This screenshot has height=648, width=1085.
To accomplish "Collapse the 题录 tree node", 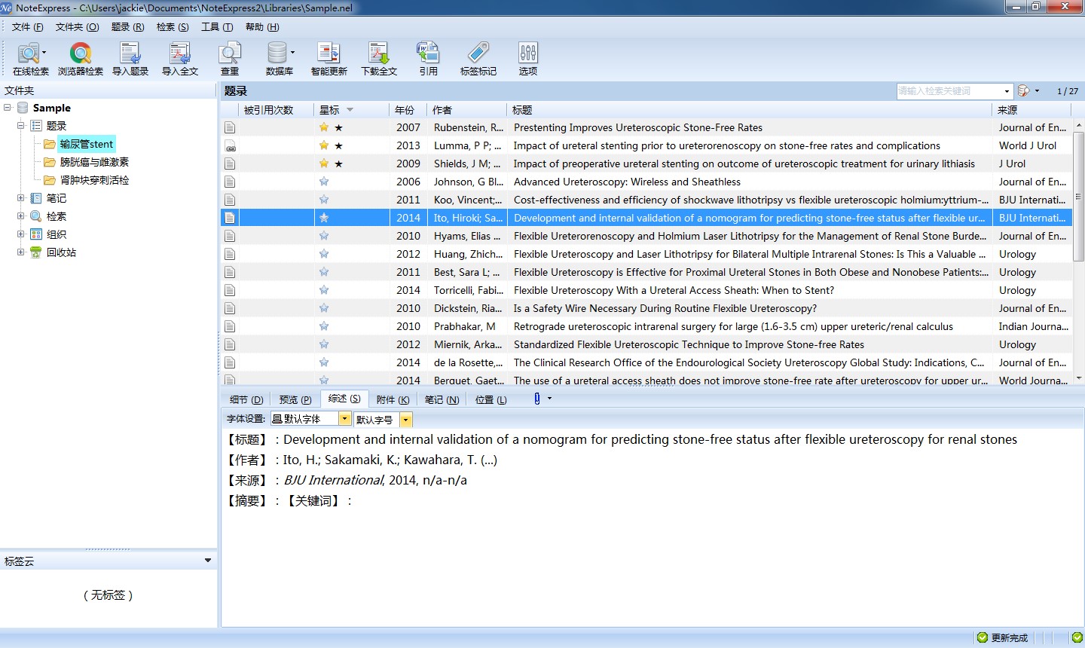I will tap(21, 126).
